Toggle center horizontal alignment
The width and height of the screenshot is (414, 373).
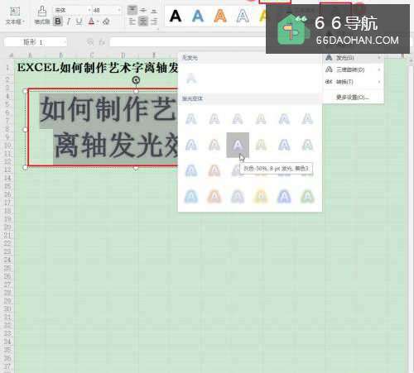tap(143, 22)
